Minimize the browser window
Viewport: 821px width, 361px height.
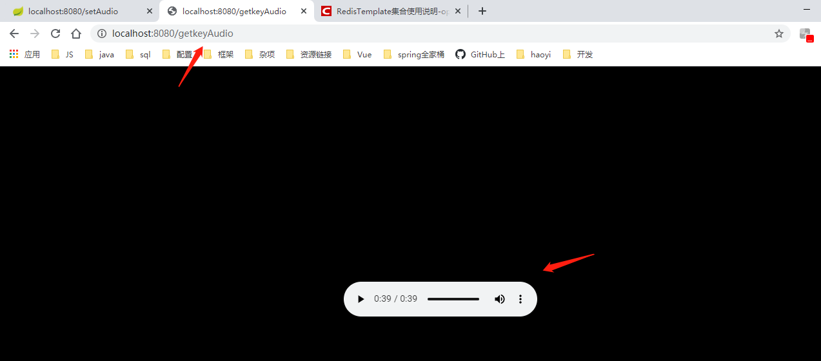pyautogui.click(x=807, y=10)
